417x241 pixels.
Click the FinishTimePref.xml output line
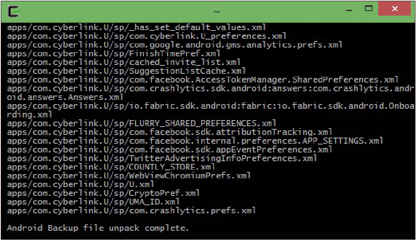(114, 54)
